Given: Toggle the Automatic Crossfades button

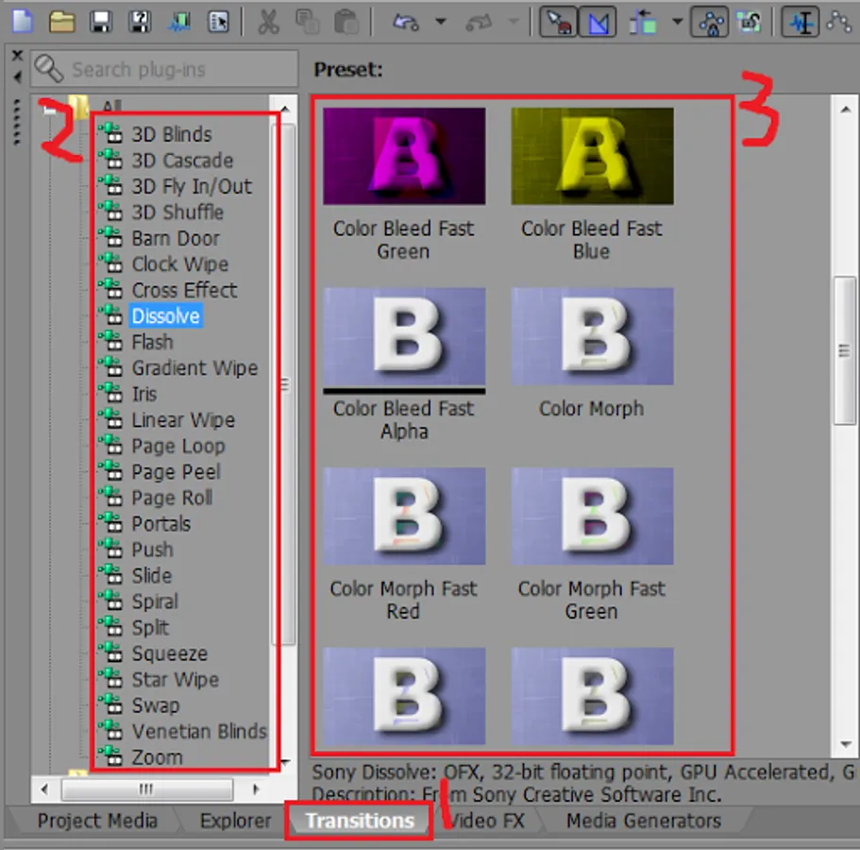Looking at the screenshot, I should 598,22.
